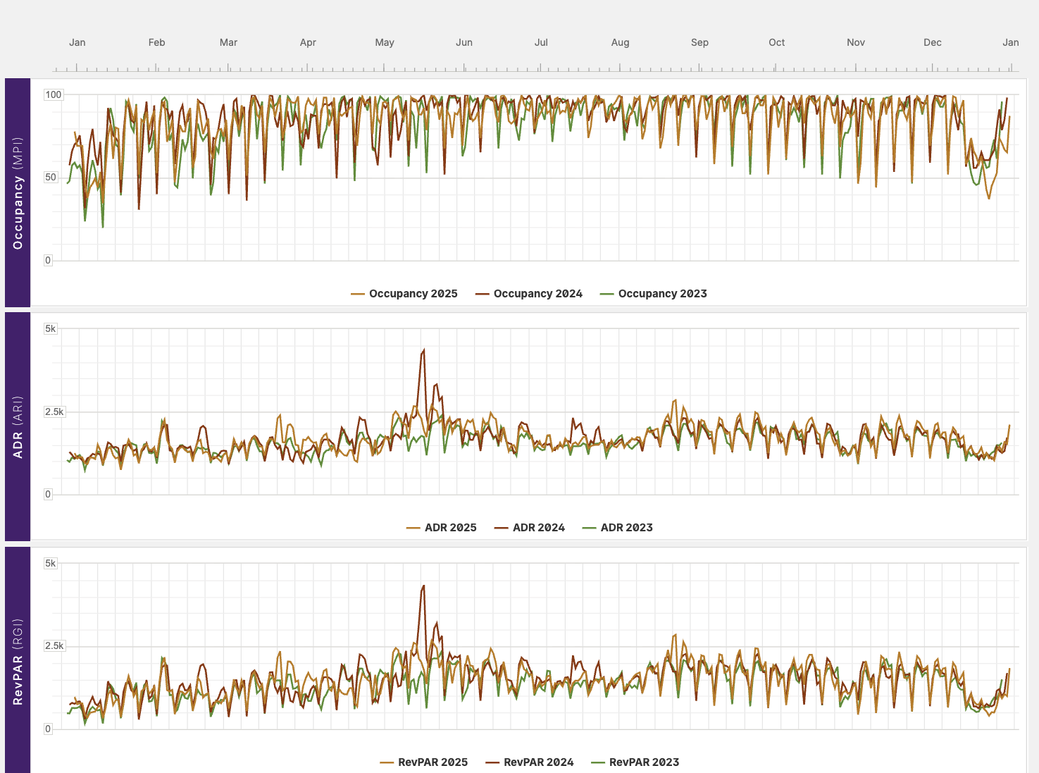Click the Oct label on the timeline
The height and width of the screenshot is (773, 1039).
pyautogui.click(x=776, y=42)
